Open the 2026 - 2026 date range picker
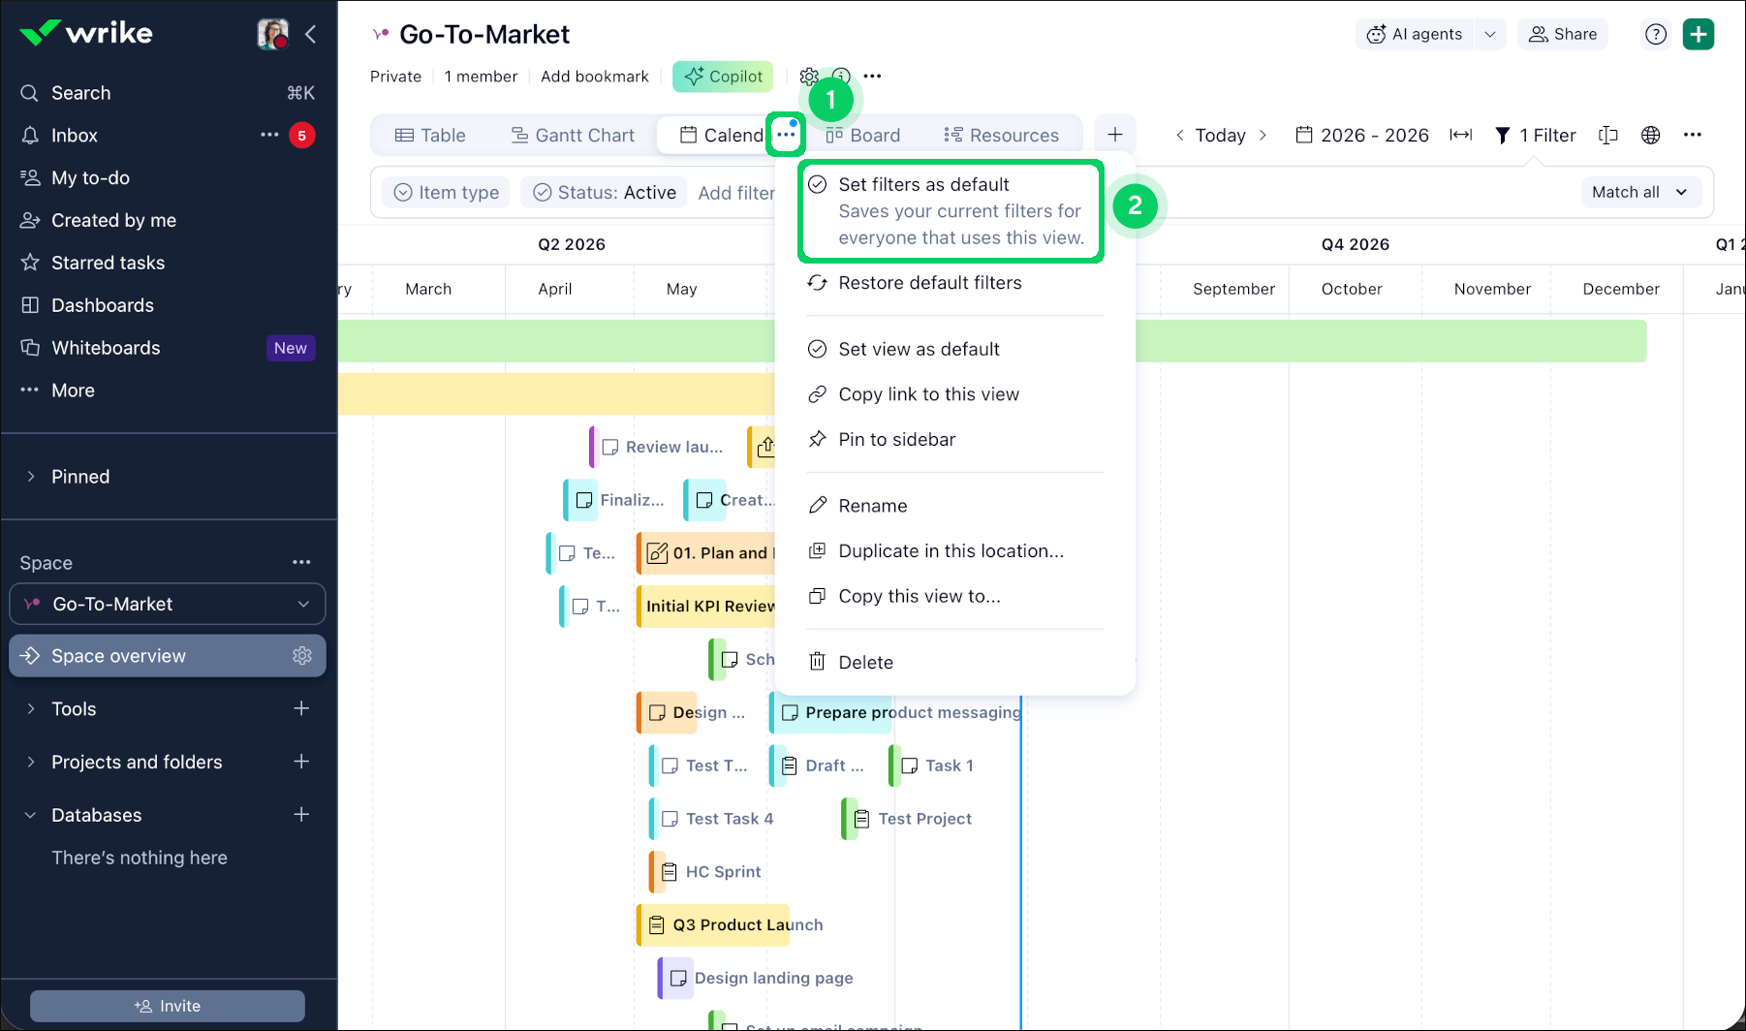 coord(1362,136)
